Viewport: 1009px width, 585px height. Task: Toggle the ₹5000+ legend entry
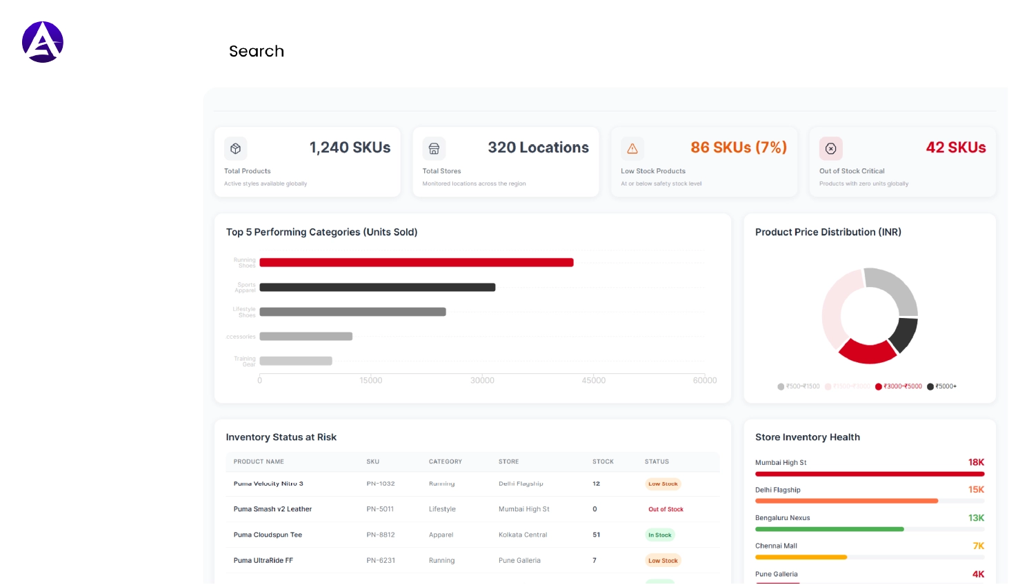coord(942,386)
